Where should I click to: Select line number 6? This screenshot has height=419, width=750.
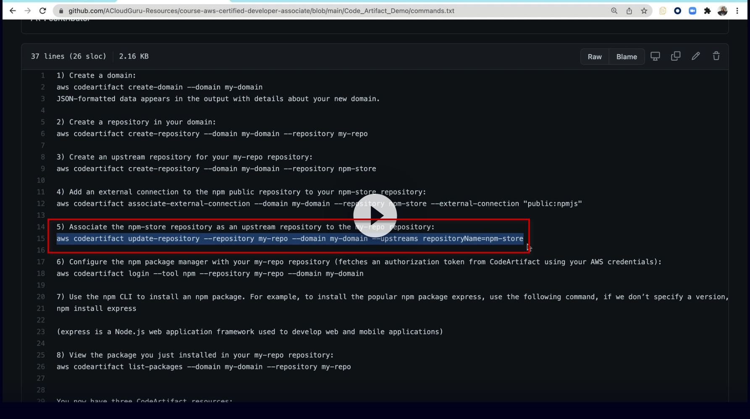coord(43,134)
